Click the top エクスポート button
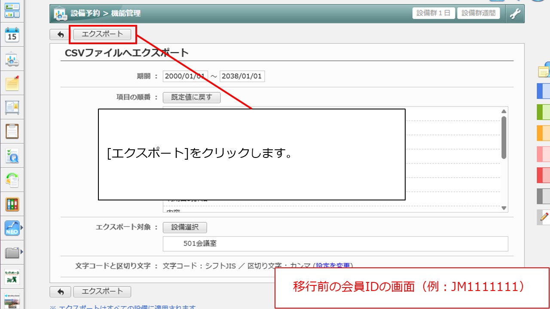Screen dimensions: 550x309 102,34
